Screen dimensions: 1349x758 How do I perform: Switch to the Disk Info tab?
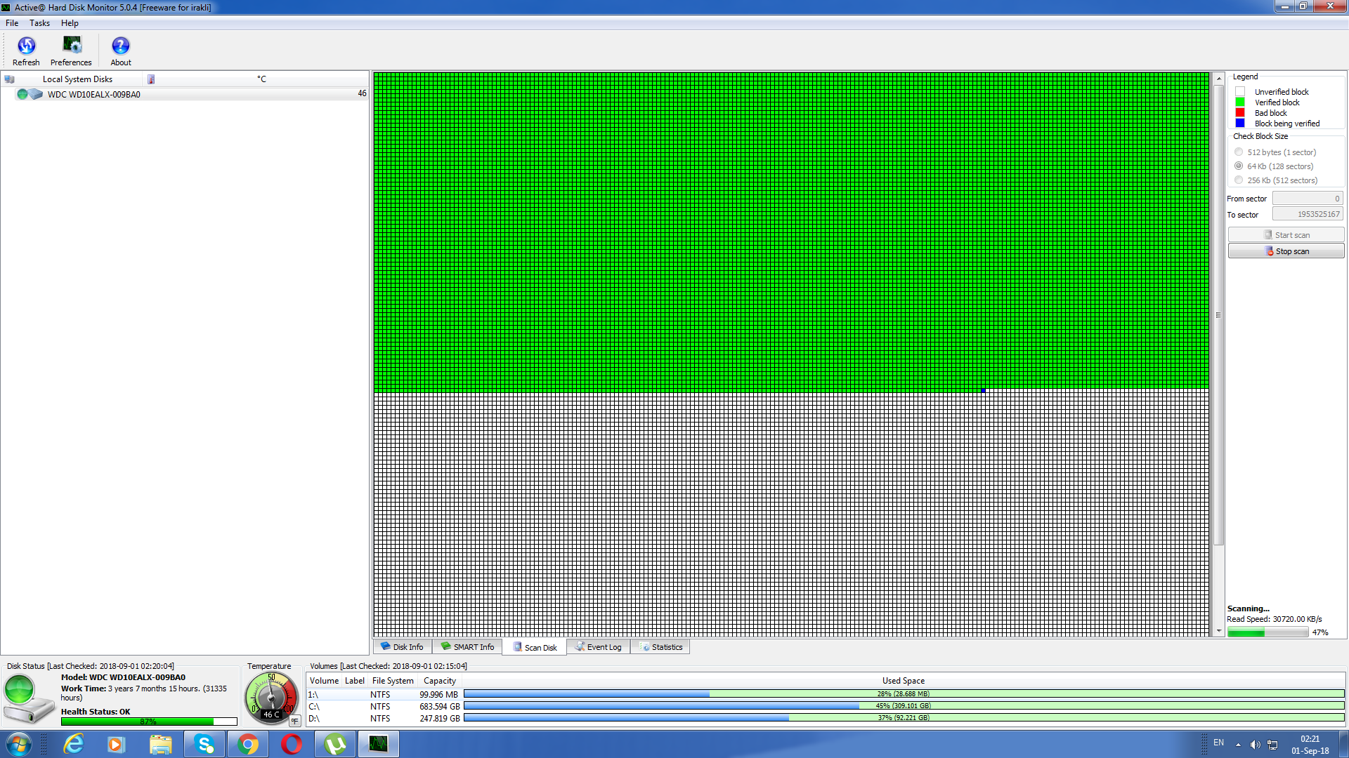(402, 647)
